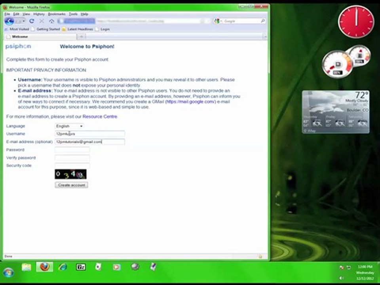The image size is (380, 285).
Task: Click the Create account button
Action: tap(71, 185)
